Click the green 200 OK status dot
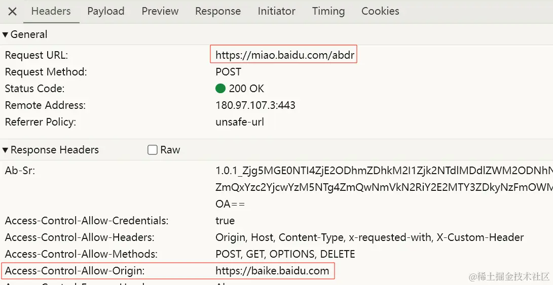This screenshot has height=285, width=553. (220, 89)
